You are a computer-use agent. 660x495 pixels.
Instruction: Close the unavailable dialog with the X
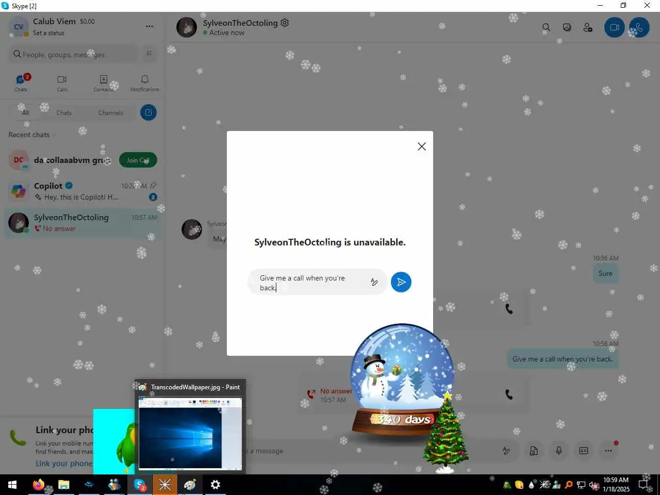tap(422, 146)
